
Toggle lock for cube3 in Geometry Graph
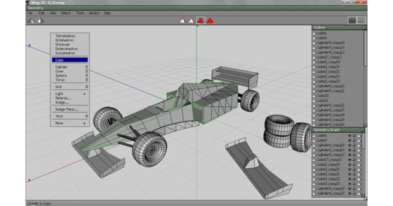point(354,141)
